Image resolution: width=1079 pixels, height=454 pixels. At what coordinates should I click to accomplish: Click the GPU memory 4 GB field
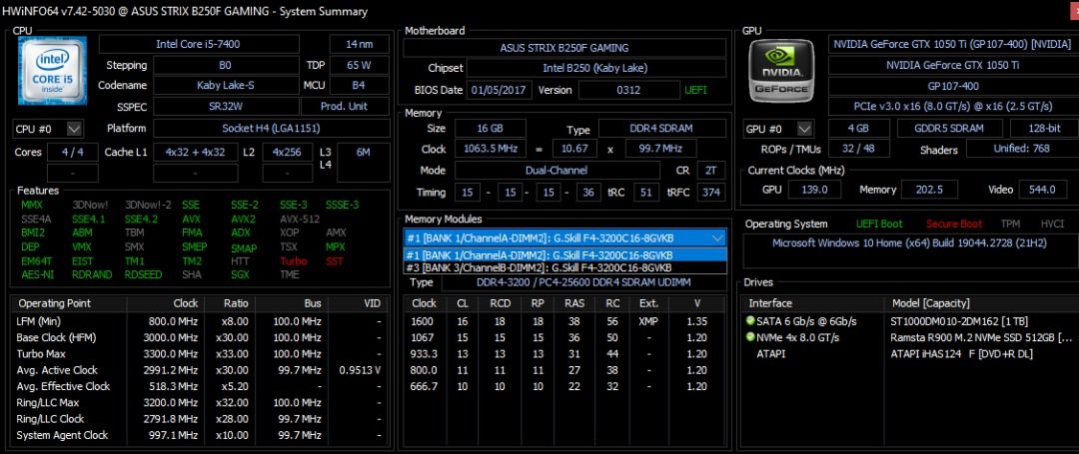[x=858, y=129]
